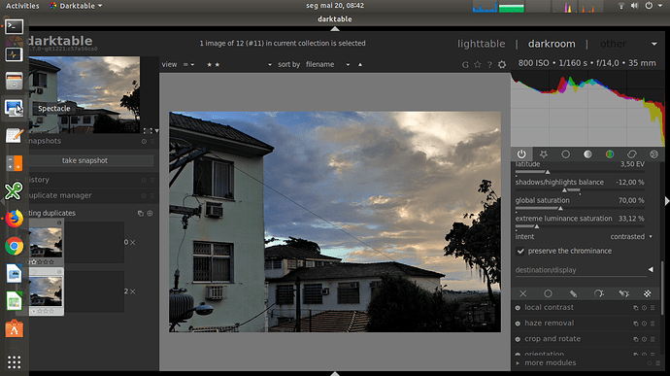The width and height of the screenshot is (670, 376).
Task: Collapse top panel with arrow under title
Action: click(x=335, y=28)
